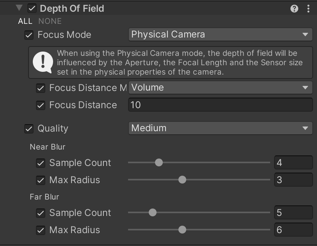The width and height of the screenshot is (317, 246).
Task: Open the Focus Mode Physical Camera dropdown
Action: (220, 34)
